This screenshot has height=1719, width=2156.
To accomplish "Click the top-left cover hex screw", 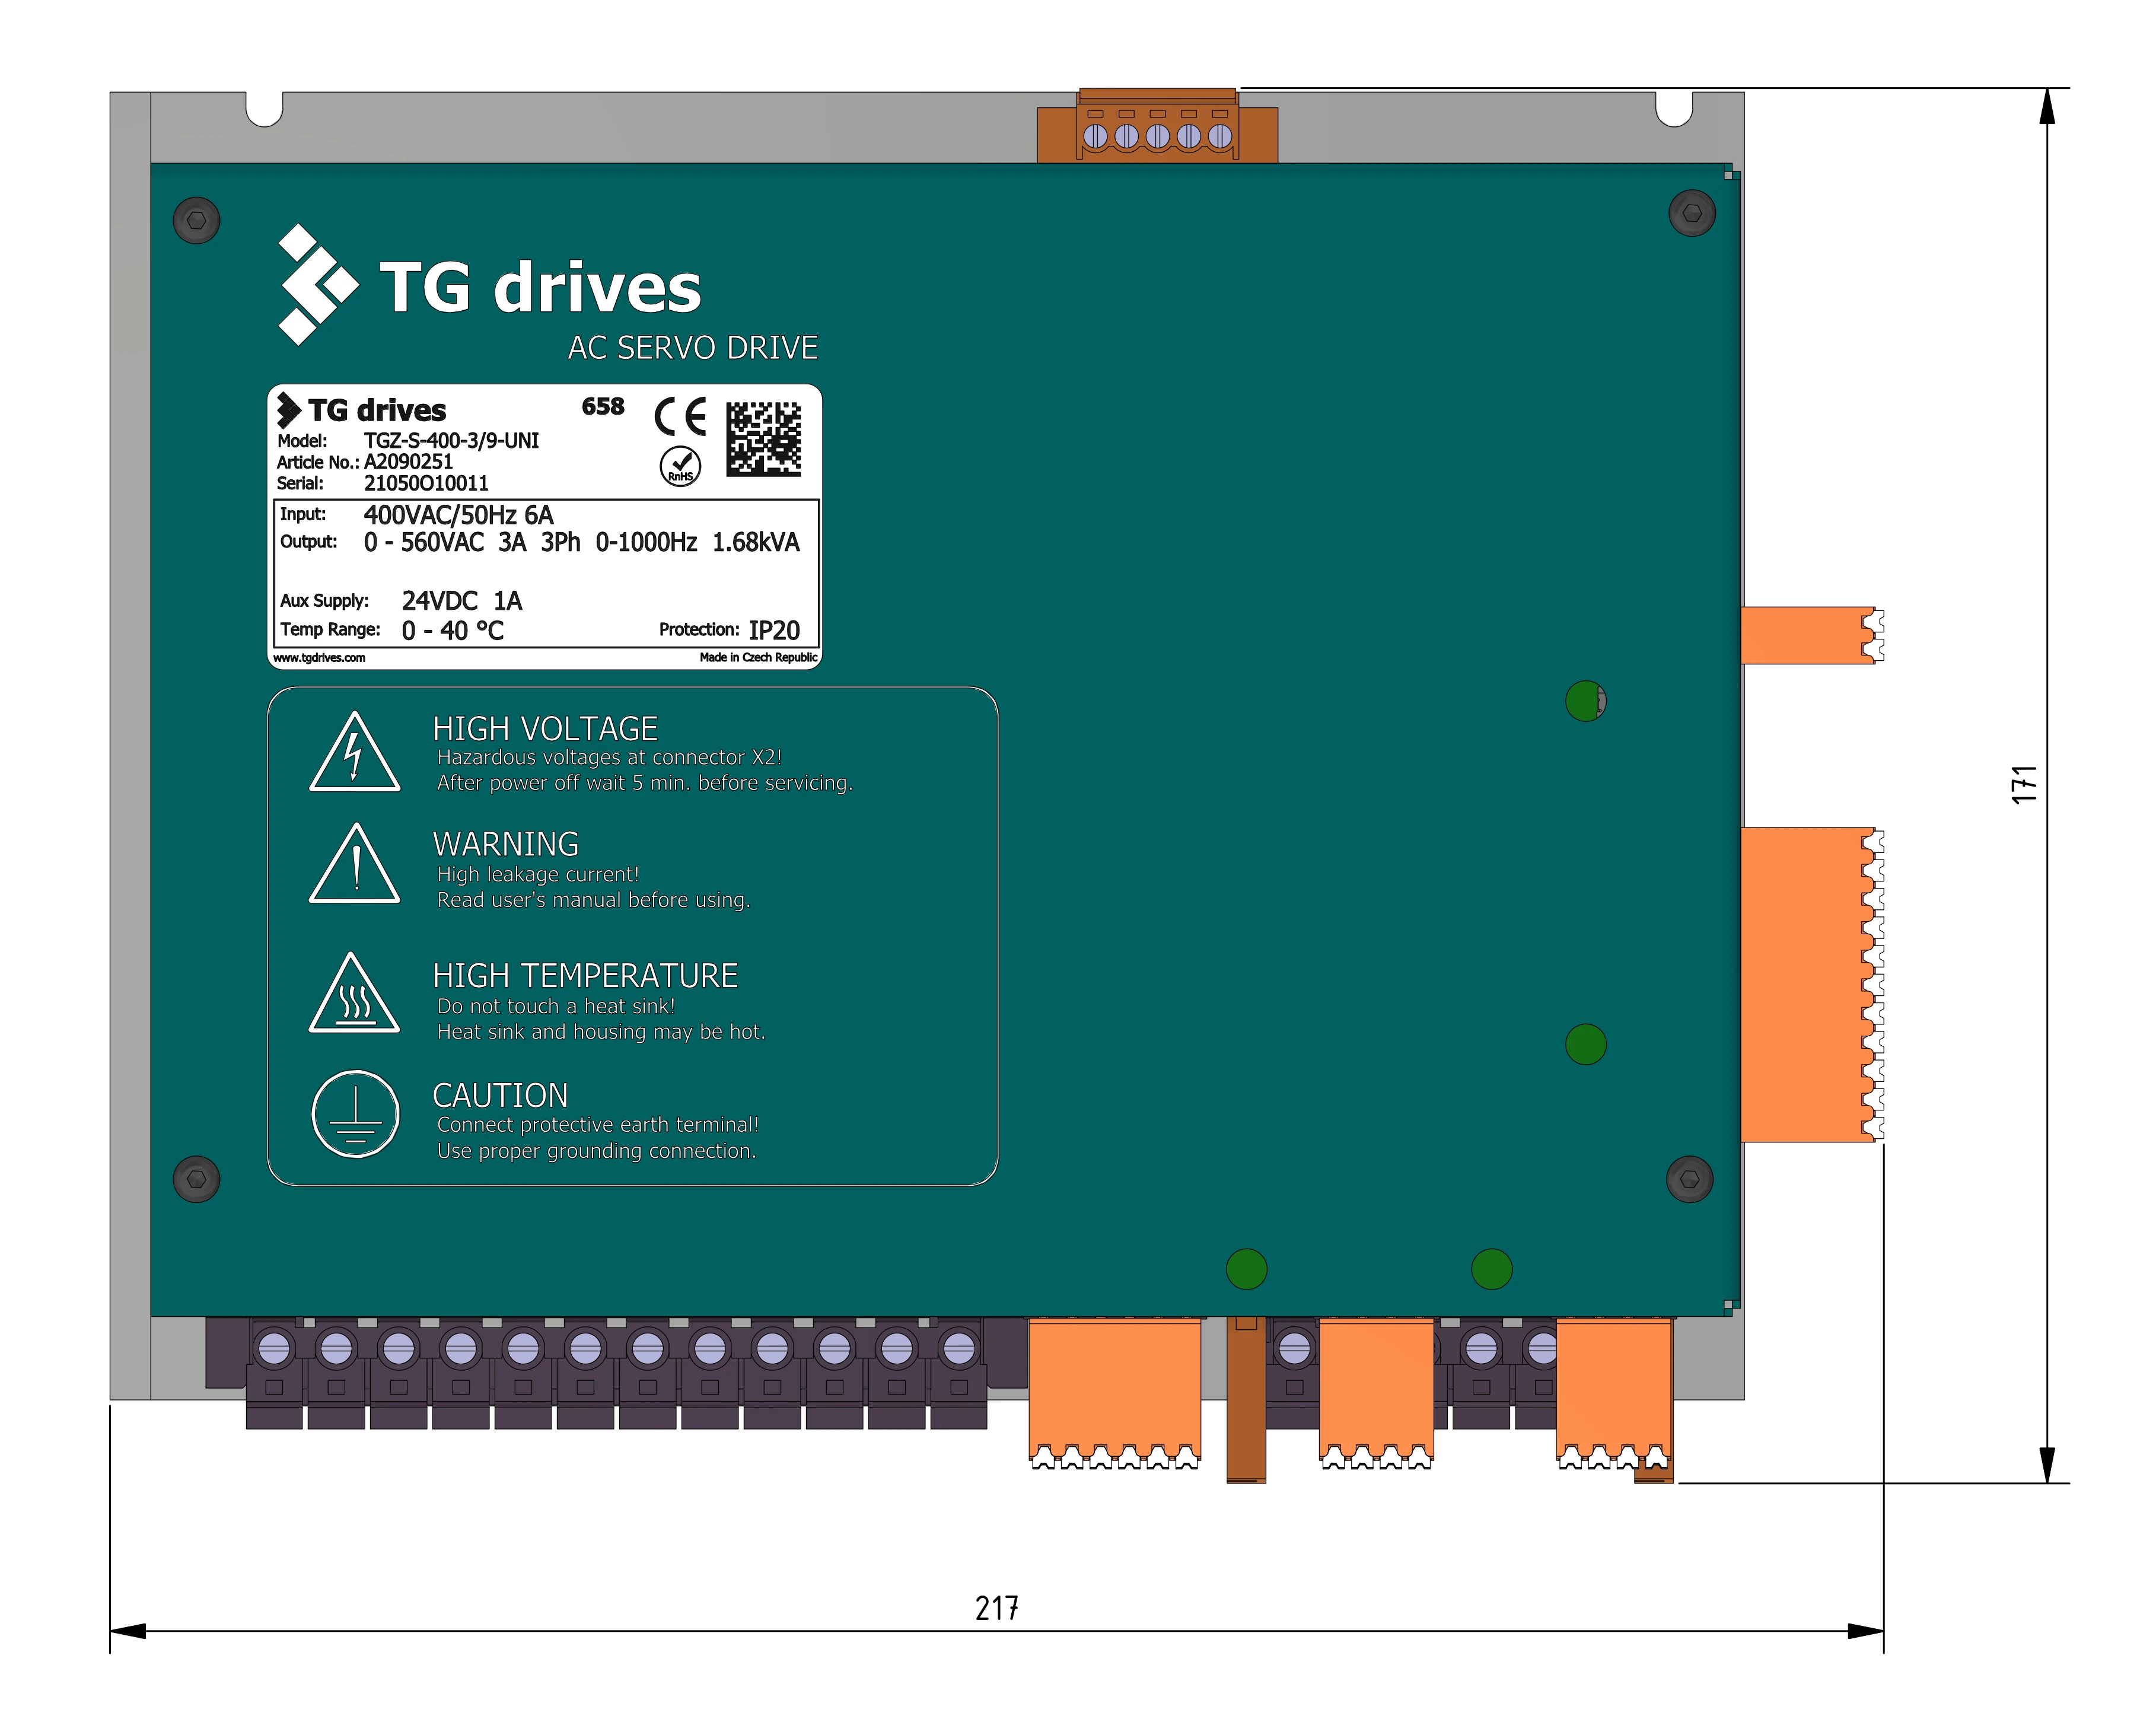I will tap(196, 220).
